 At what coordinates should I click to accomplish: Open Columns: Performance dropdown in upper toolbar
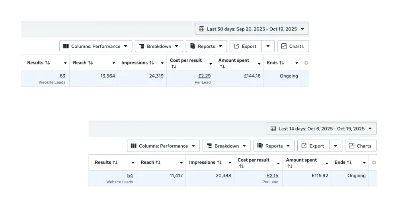(x=95, y=46)
